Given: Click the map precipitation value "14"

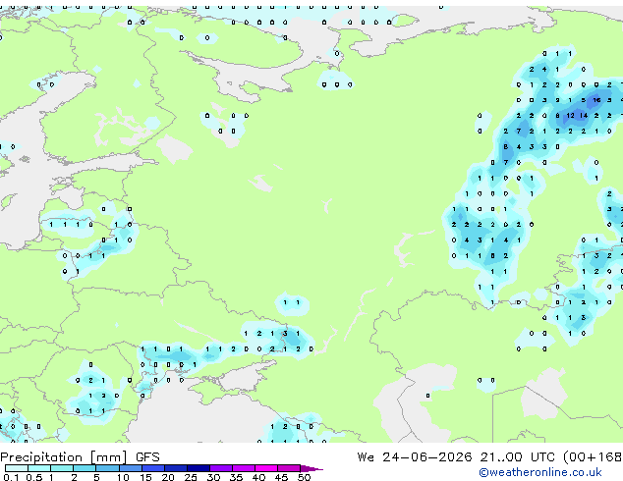Looking at the screenshot, I should point(584,116).
